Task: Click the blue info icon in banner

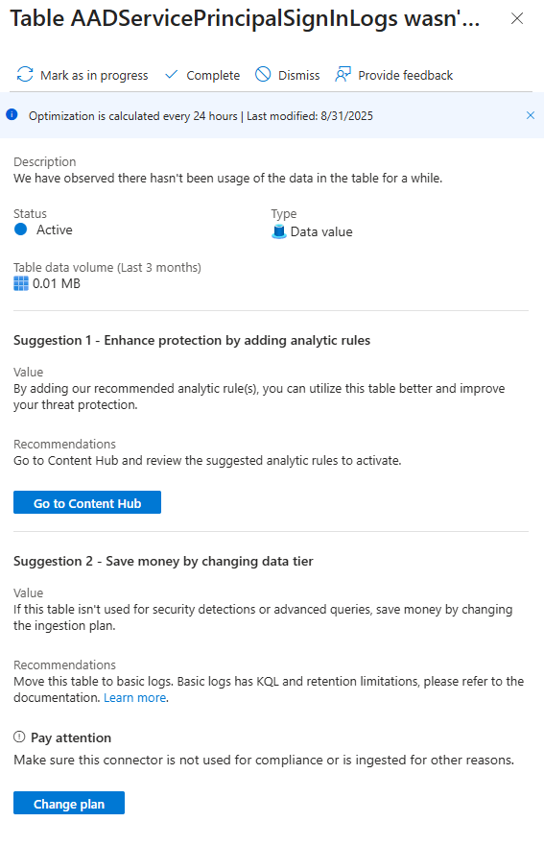Action: (12, 115)
